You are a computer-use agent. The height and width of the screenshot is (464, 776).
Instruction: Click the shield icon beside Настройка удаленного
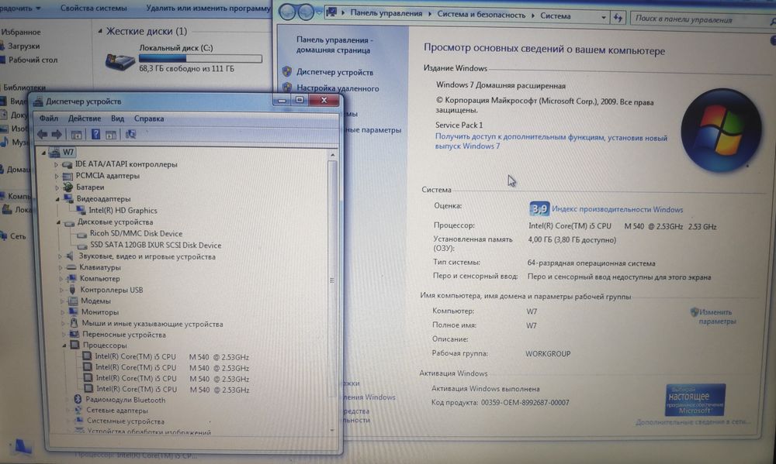tap(287, 88)
